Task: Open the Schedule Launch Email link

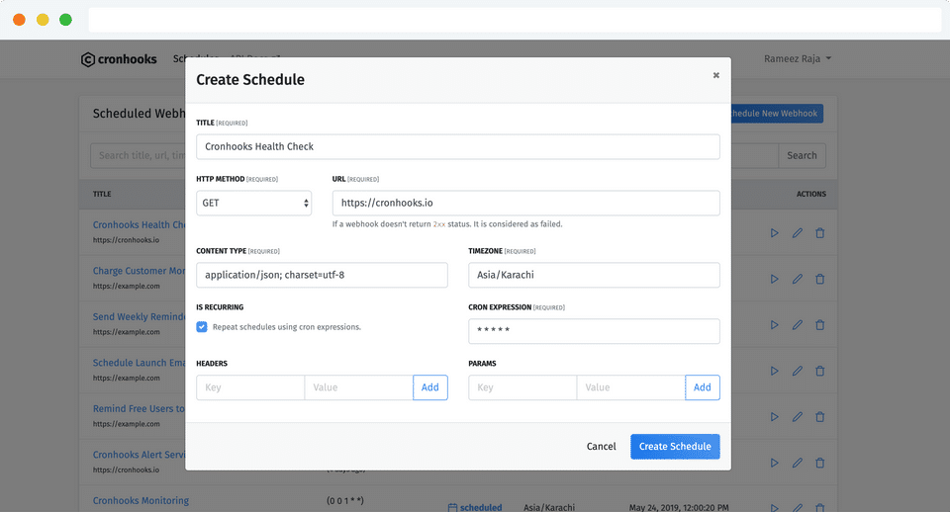Action: click(139, 363)
